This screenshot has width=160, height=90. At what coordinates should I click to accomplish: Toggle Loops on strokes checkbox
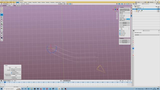coord(120,33)
